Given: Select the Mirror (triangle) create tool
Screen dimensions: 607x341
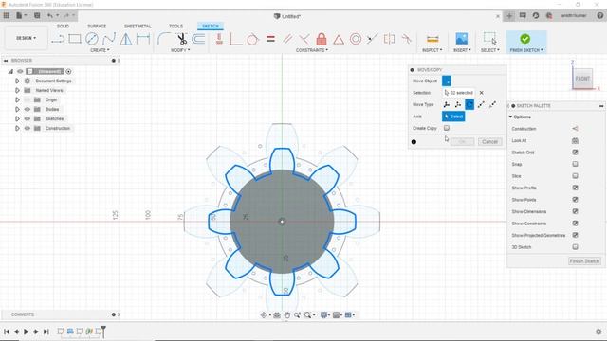Looking at the screenshot, I should click(125, 39).
